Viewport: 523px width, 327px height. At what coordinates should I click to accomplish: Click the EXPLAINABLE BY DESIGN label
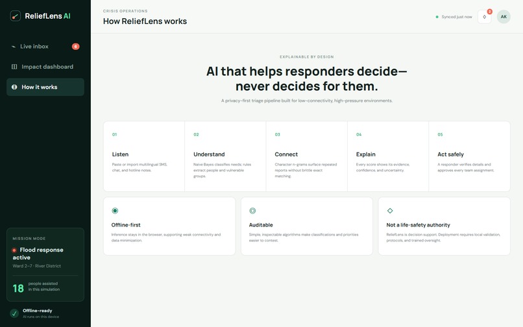[306, 56]
